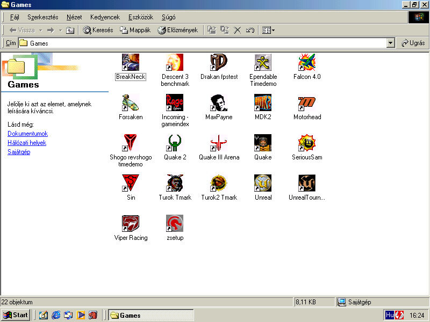Open the Fájl menu

pyautogui.click(x=15, y=17)
